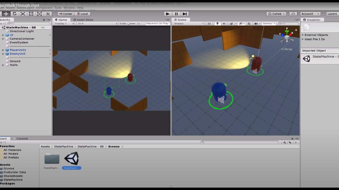Click the Play button
Screen dimensions: 339x190
point(167,14)
